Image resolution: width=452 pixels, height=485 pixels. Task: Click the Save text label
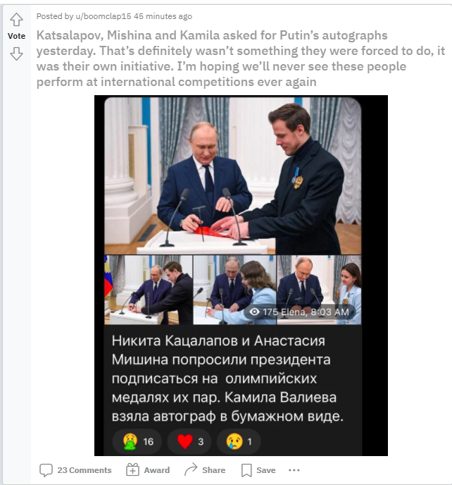(265, 470)
